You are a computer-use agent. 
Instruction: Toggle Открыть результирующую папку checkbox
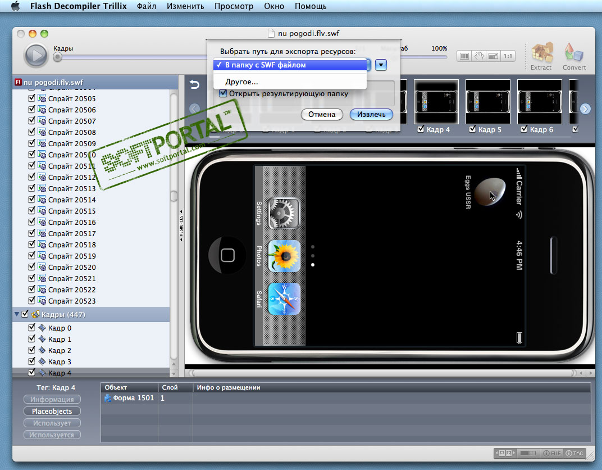click(223, 93)
